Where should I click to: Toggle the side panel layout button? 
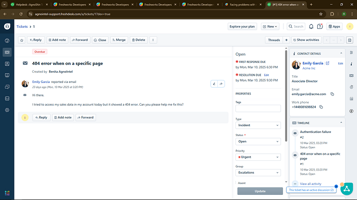pyautogui.click(x=350, y=40)
